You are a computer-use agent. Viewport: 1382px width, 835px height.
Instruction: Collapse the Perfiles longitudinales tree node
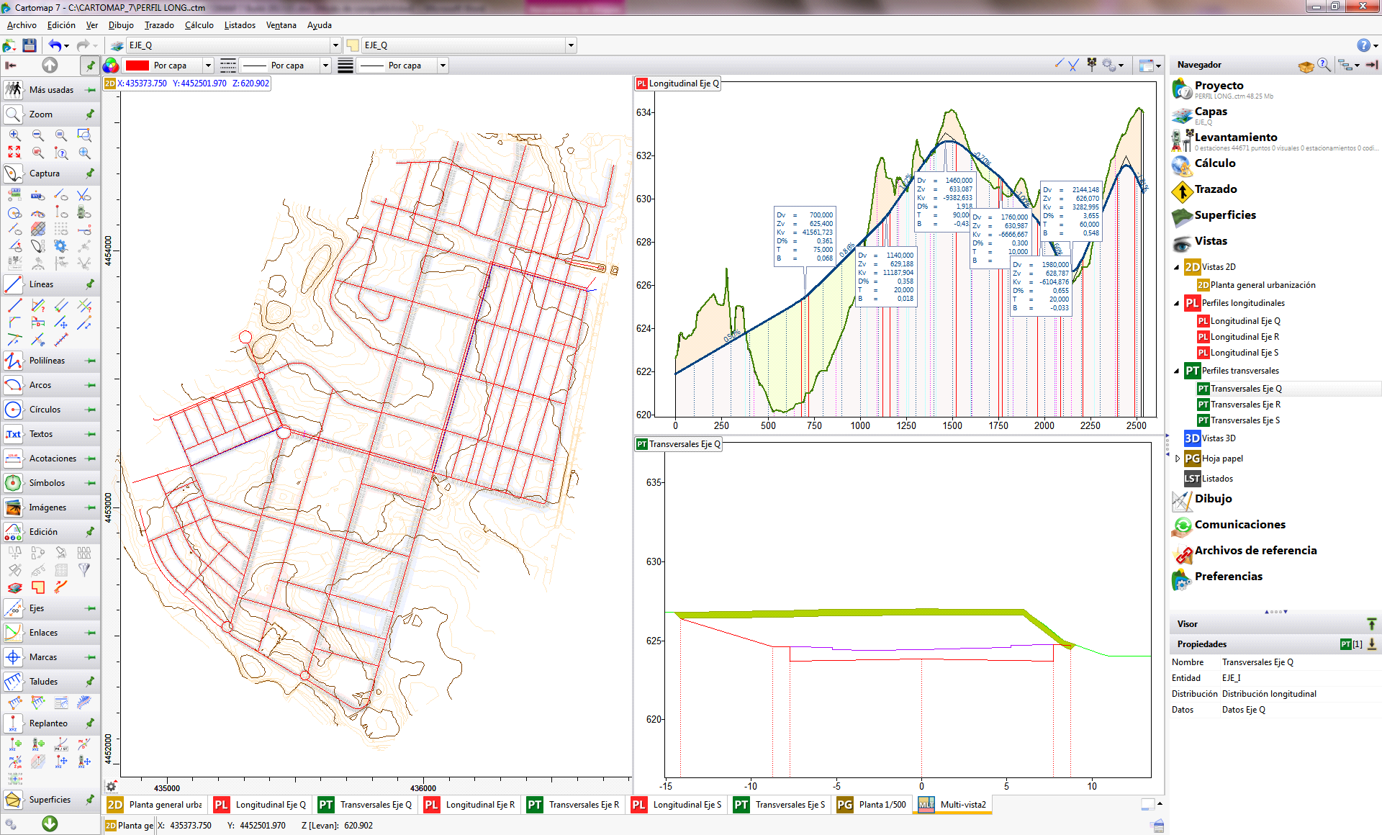click(1178, 303)
